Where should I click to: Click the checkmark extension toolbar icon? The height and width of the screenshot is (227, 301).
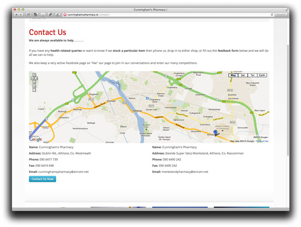coord(57,15)
